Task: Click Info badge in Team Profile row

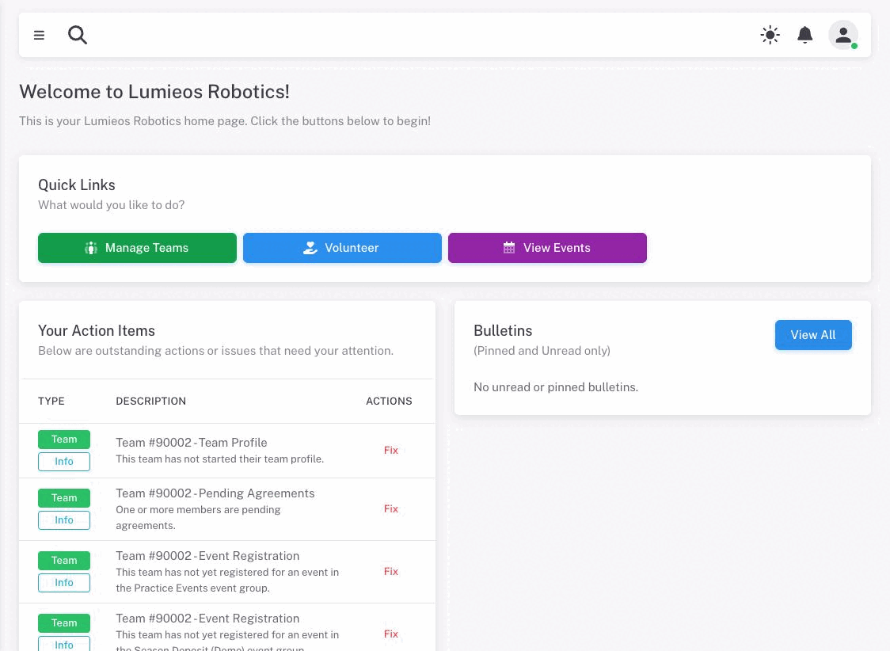Action: (x=64, y=462)
